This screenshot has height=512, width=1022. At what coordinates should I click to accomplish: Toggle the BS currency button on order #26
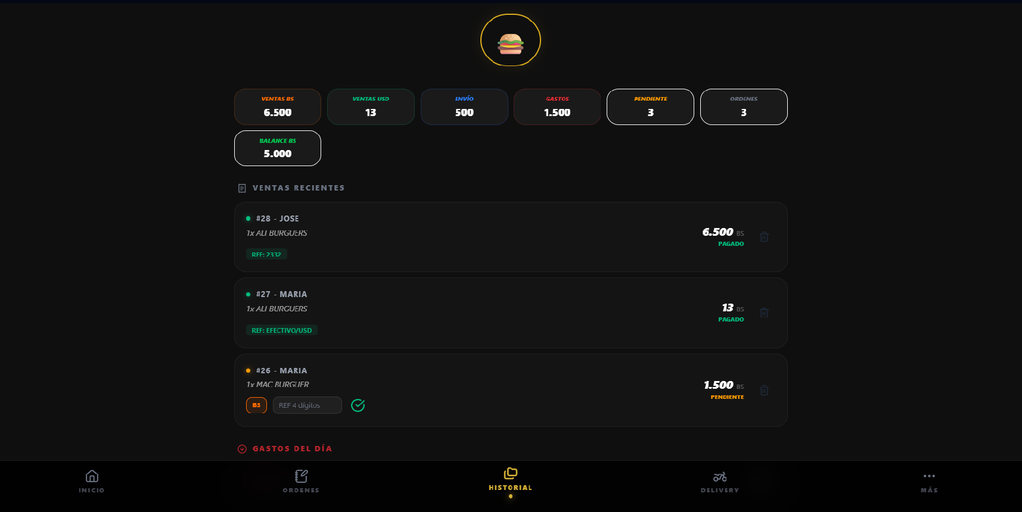point(256,405)
